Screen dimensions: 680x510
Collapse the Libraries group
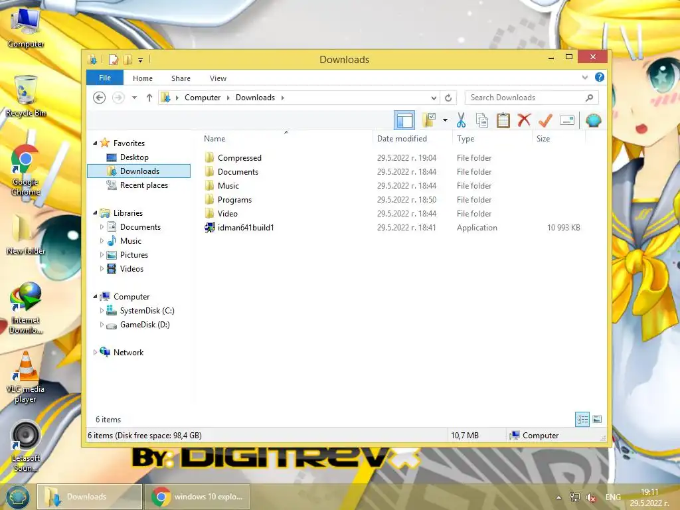[x=95, y=213]
